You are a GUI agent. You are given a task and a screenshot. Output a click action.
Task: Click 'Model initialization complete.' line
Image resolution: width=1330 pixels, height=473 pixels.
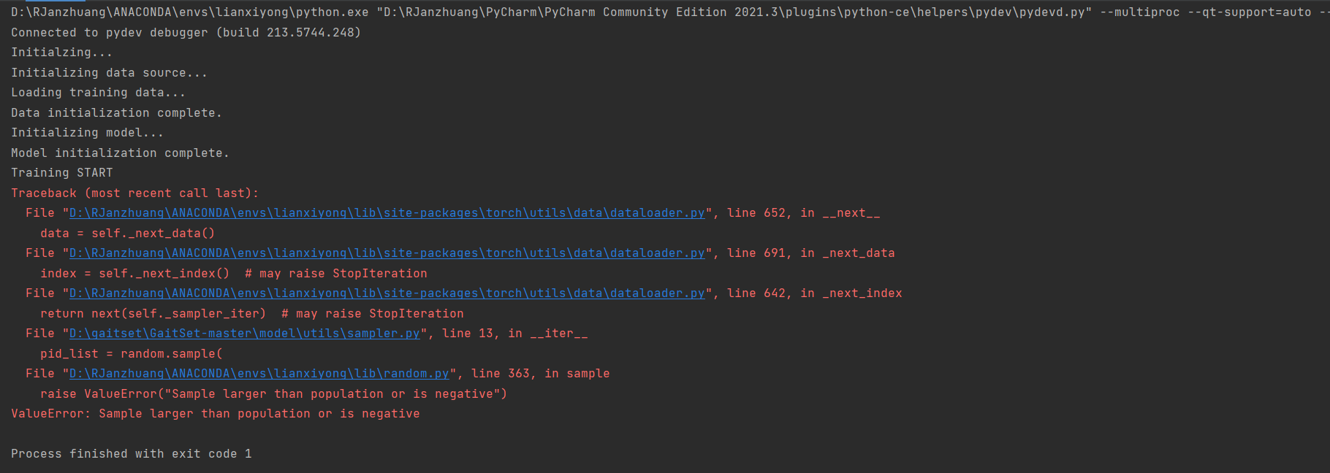(x=120, y=153)
